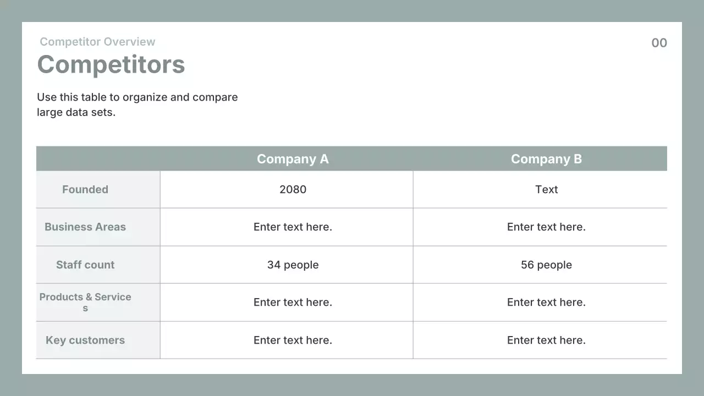Screen dimensions: 704x396
Task: Select the "Competitors" slide title
Action: point(111,64)
